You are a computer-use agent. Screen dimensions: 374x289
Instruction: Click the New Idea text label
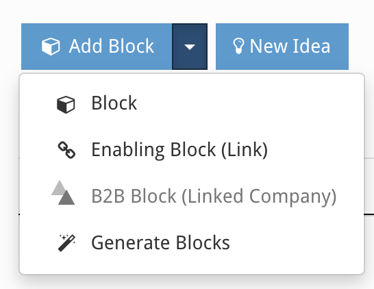[x=290, y=46]
